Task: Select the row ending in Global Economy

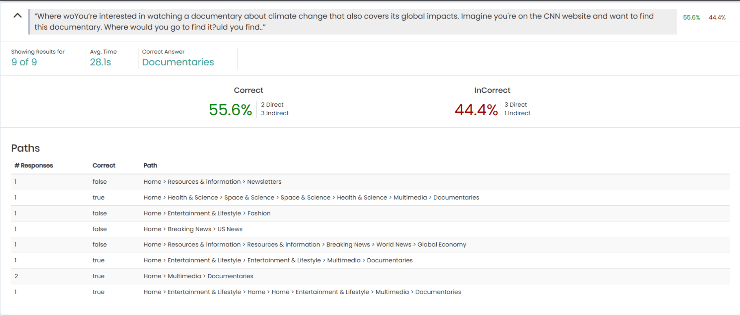Action: [305, 244]
